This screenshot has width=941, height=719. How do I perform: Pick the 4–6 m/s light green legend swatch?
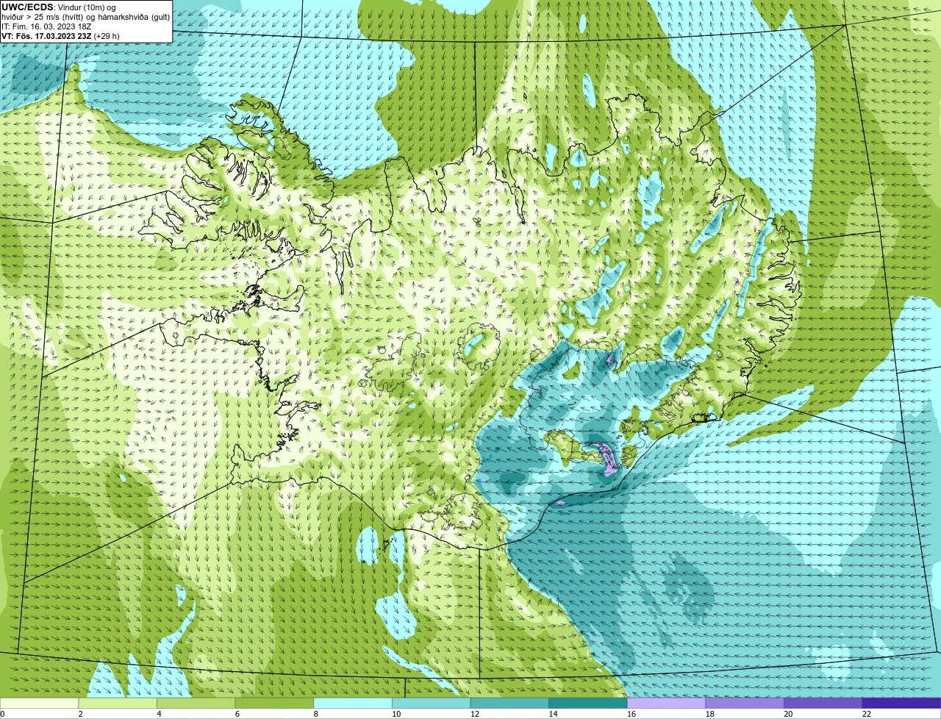point(196,703)
